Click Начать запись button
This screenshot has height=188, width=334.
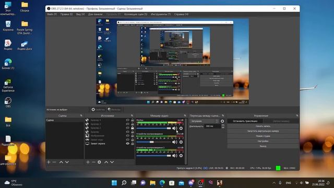[x=263, y=126]
